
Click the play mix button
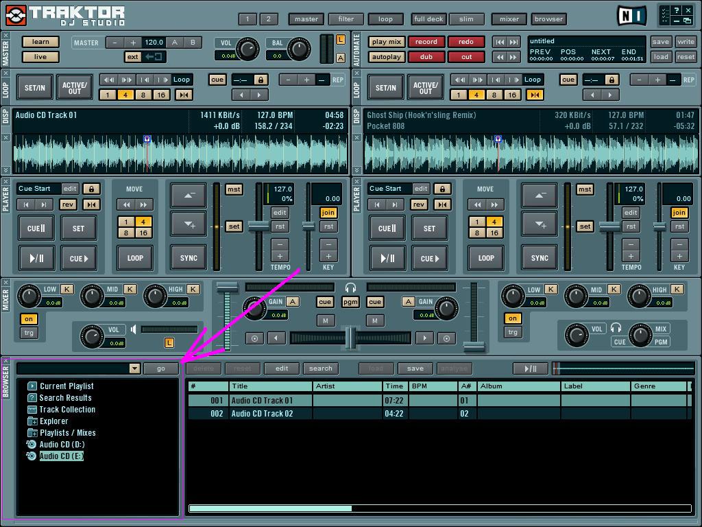[387, 42]
